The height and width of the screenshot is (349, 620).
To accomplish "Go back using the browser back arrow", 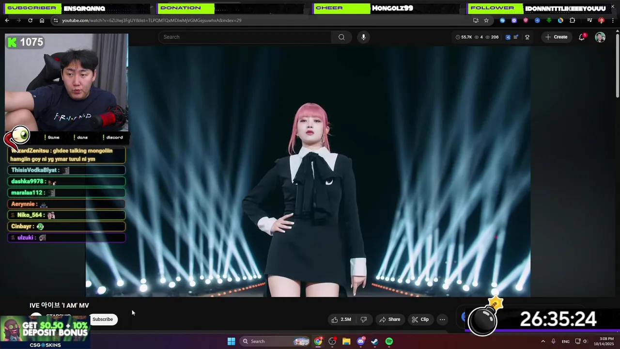I will coord(7,20).
